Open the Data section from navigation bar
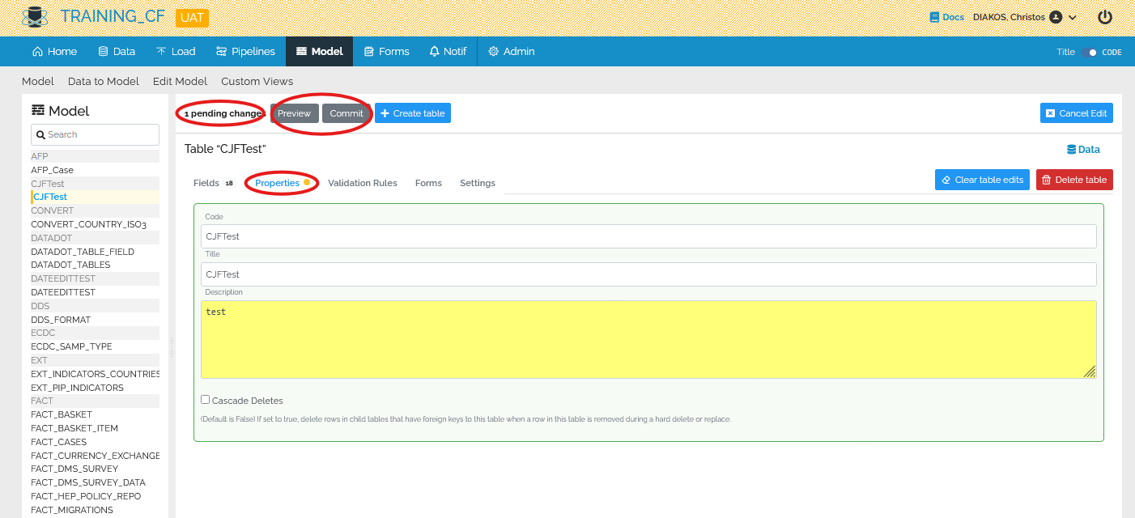 pos(116,50)
